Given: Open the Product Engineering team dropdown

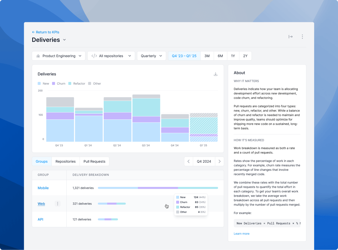Looking at the screenshot, I should (59, 56).
